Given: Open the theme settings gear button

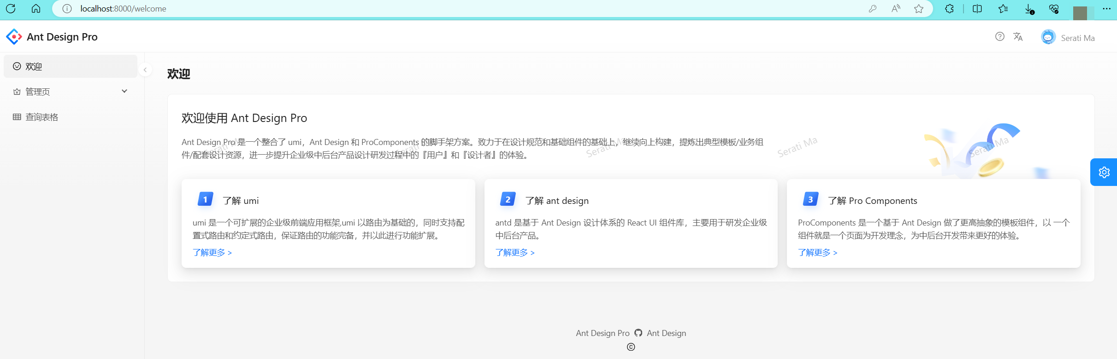Looking at the screenshot, I should [x=1104, y=172].
